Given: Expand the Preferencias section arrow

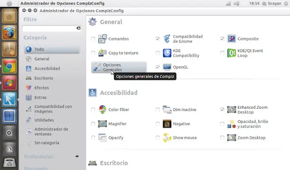Looking at the screenshot, I should click(77, 156).
